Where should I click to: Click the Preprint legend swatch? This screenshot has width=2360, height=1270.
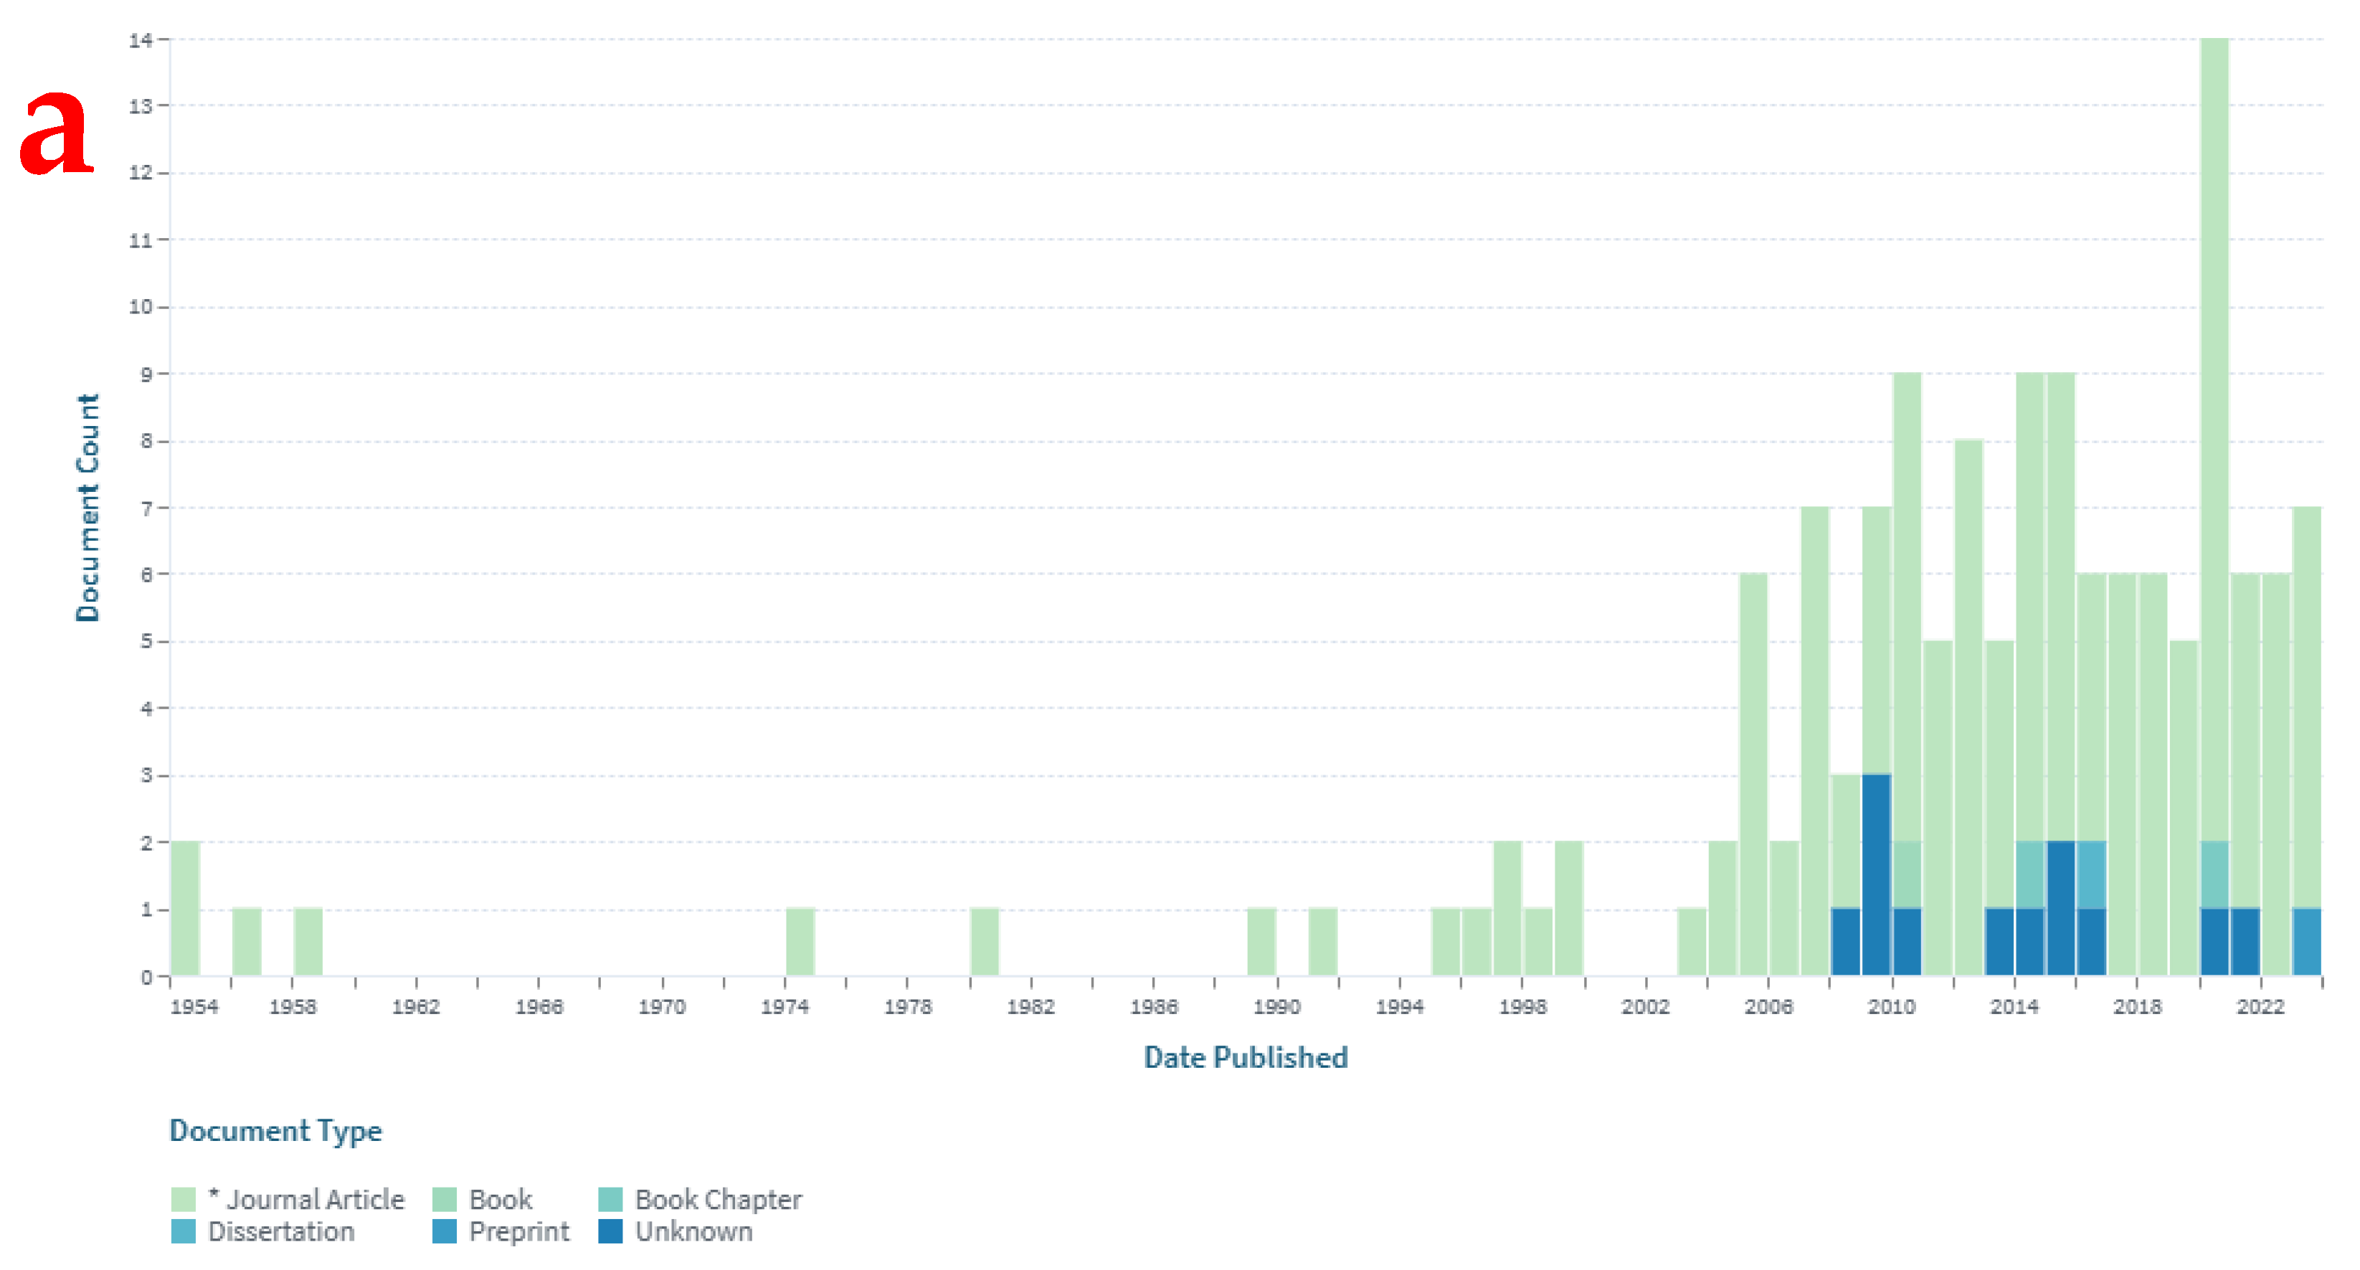pos(445,1231)
